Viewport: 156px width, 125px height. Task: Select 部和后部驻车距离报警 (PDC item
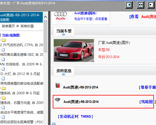point(22,122)
